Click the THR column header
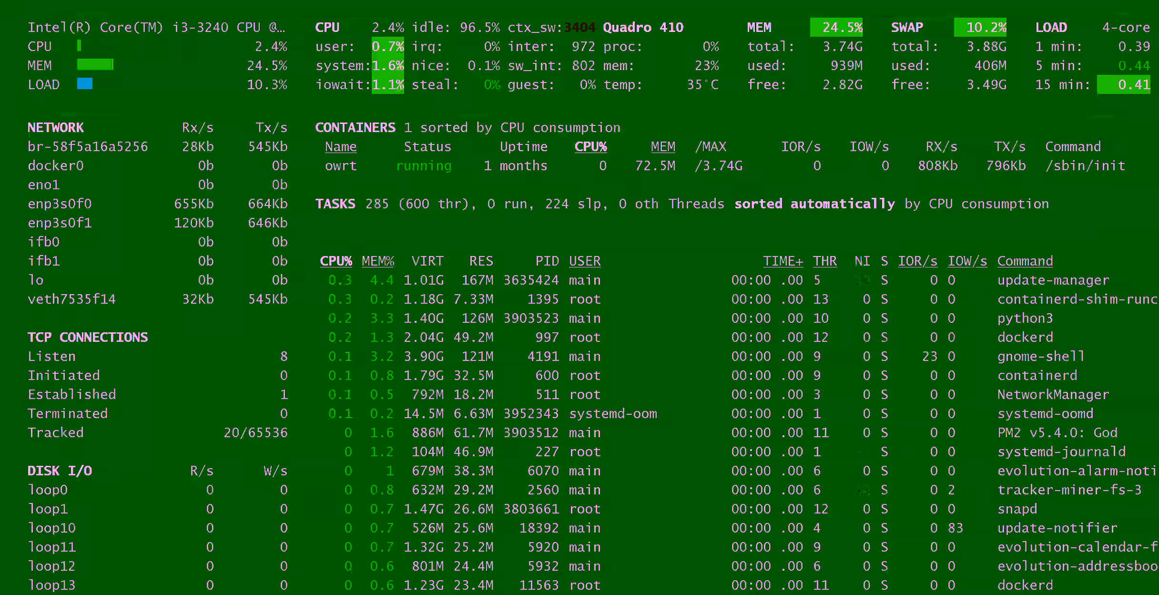Image resolution: width=1159 pixels, height=595 pixels. tap(824, 261)
